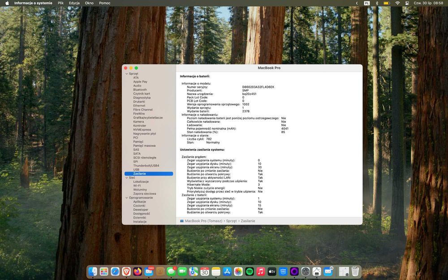
Task: Open Control Center from the menu bar
Action: [407, 3]
